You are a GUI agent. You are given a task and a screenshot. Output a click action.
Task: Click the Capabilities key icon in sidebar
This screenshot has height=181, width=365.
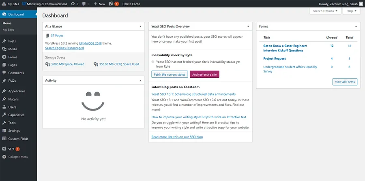[x=4, y=115]
